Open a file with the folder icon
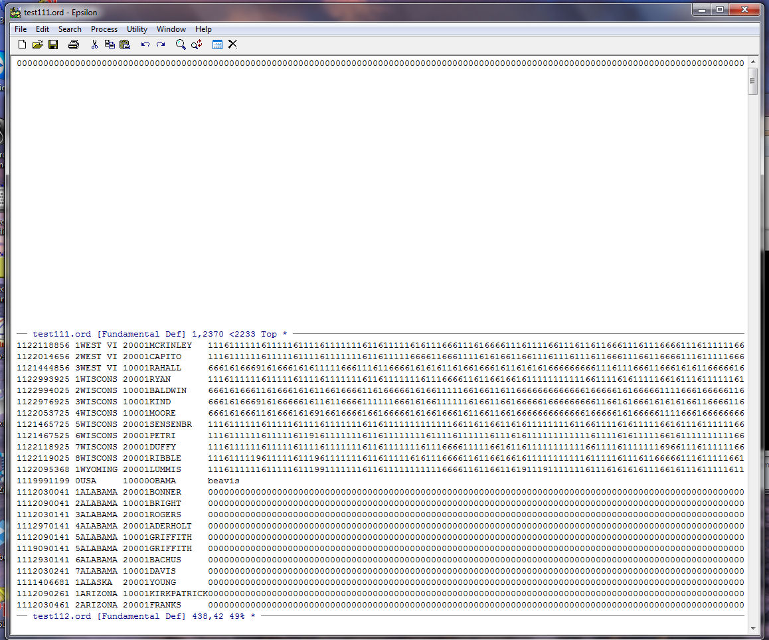769x640 pixels. 37,44
